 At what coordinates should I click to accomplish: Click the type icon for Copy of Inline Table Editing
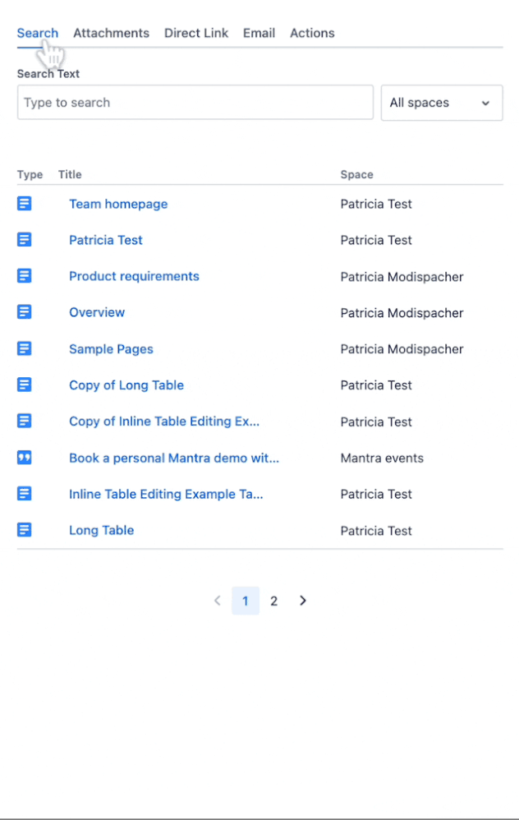(24, 421)
